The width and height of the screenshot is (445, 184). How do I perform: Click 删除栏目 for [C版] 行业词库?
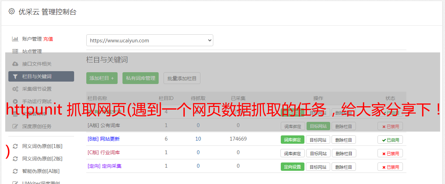(344, 153)
